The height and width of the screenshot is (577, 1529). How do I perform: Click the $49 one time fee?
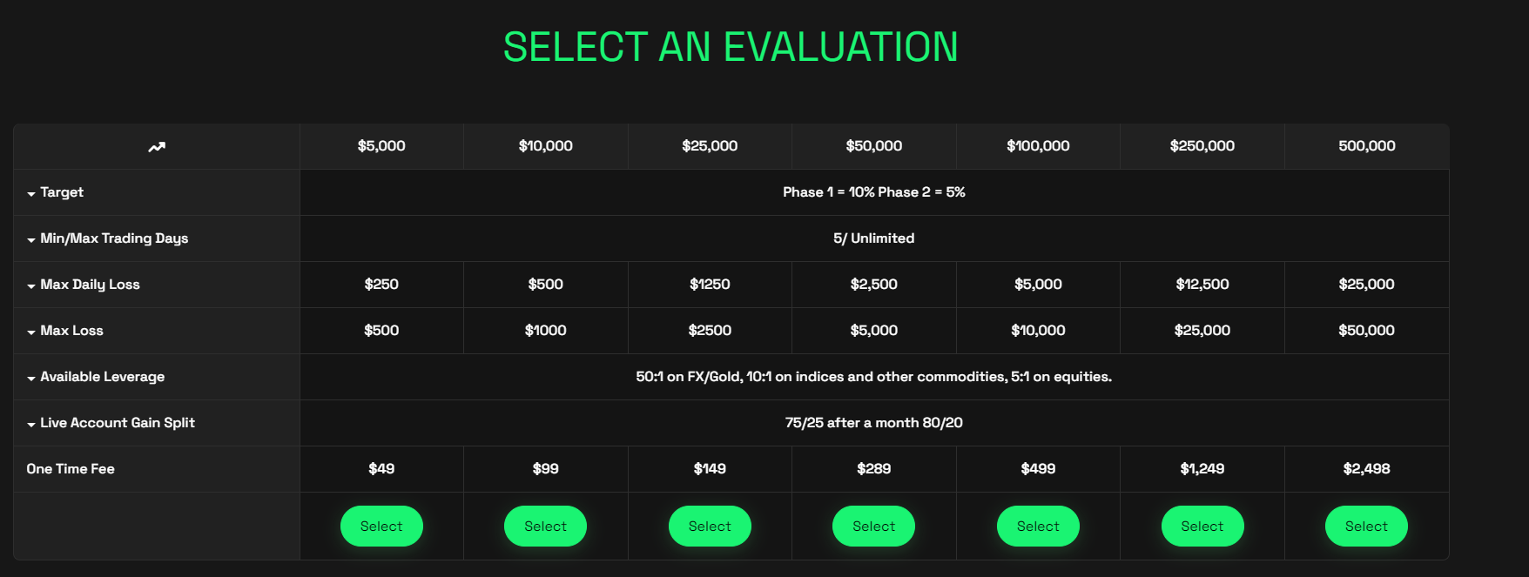[x=381, y=469]
